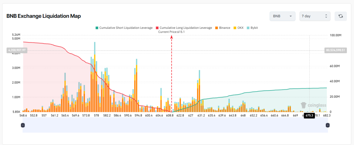Screen dimensions: 354x145
Task: Click the refresh chart button
Action: coord(341,16)
